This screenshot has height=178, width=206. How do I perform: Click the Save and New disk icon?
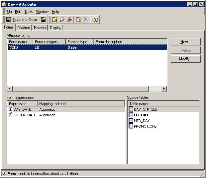pos(43,20)
